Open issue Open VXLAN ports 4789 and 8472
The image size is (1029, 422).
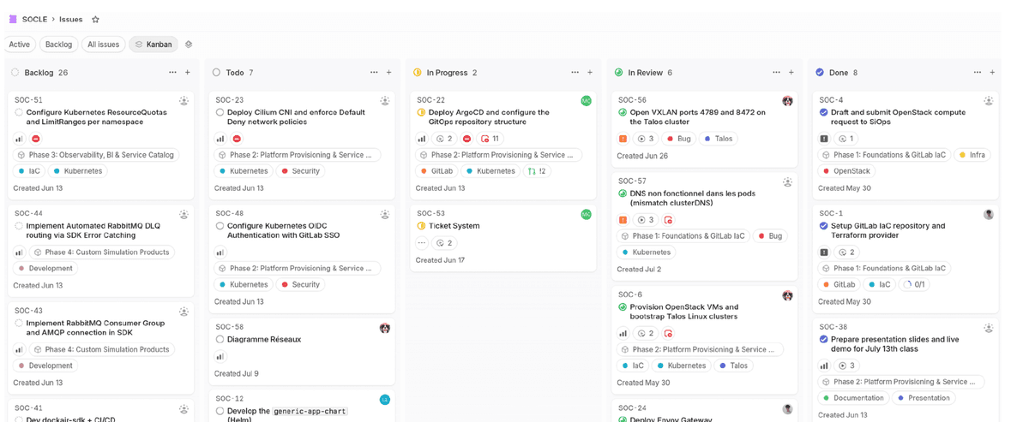click(x=698, y=117)
